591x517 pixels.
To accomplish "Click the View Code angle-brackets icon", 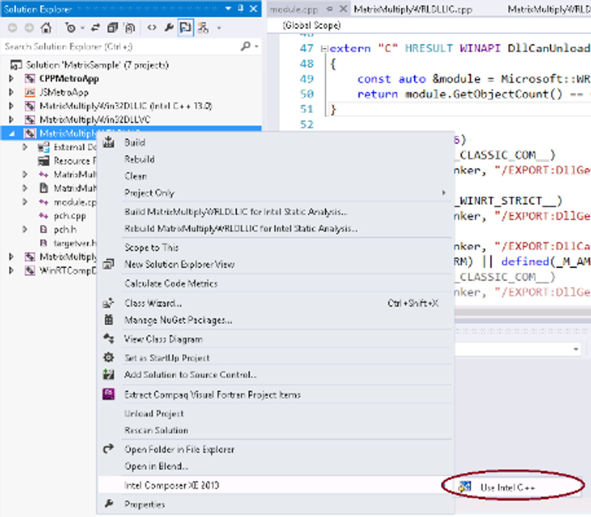I will click(152, 28).
